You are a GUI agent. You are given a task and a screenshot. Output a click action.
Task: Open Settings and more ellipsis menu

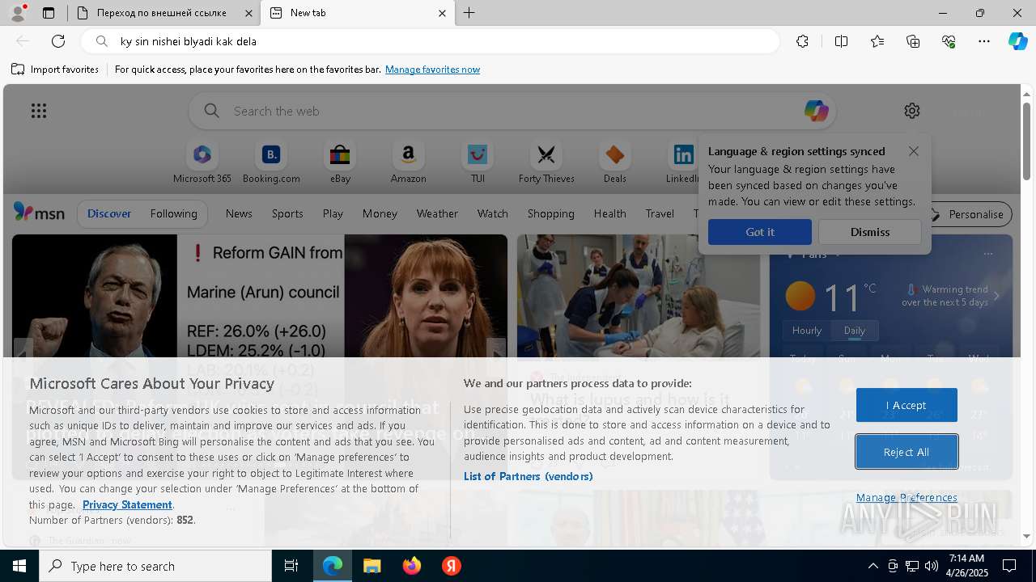pos(984,41)
